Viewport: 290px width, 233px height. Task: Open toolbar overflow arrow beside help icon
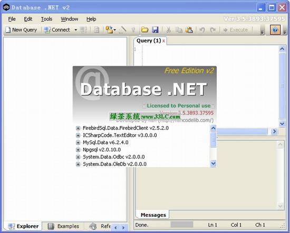pyautogui.click(x=285, y=33)
